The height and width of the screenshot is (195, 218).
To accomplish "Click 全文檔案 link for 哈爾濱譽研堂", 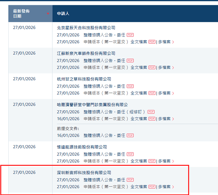I will click(139, 119).
